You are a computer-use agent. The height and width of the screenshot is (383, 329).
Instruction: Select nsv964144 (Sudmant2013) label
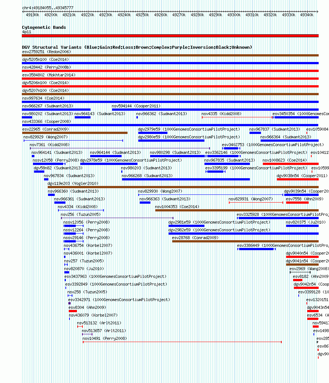tap(115, 153)
